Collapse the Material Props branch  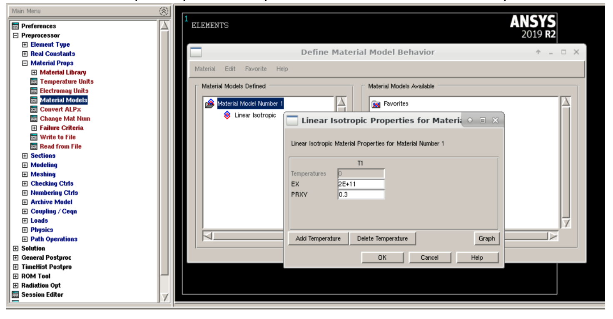[25, 63]
